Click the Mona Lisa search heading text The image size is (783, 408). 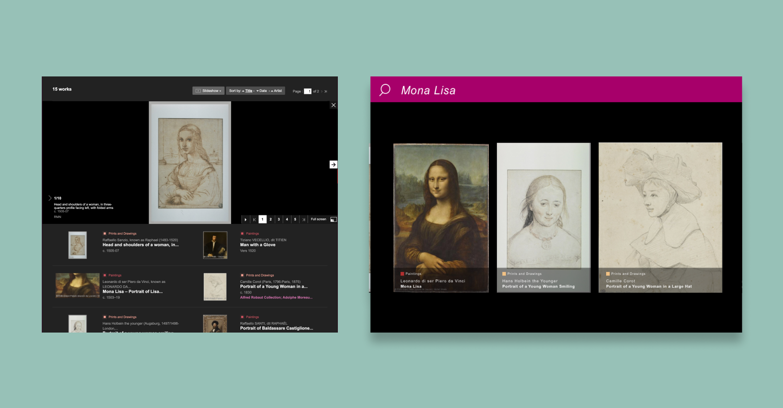(x=428, y=90)
